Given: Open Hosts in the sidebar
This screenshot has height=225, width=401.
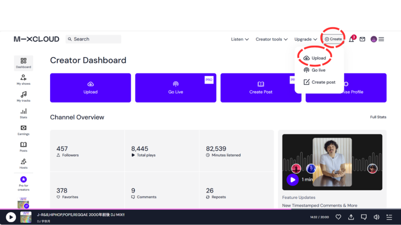Looking at the screenshot, I should [x=23, y=164].
